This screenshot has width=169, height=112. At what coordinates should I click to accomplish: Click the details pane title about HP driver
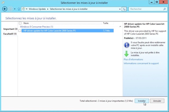pyautogui.click(x=144, y=25)
